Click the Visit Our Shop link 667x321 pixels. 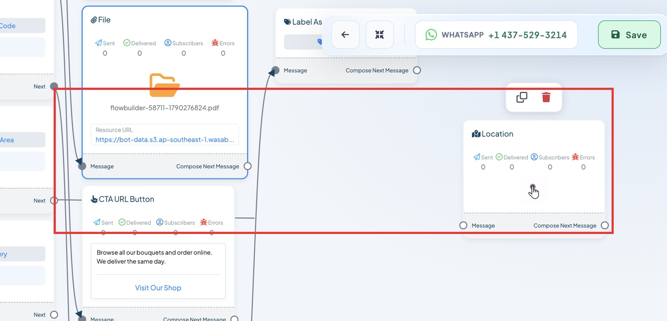point(158,288)
